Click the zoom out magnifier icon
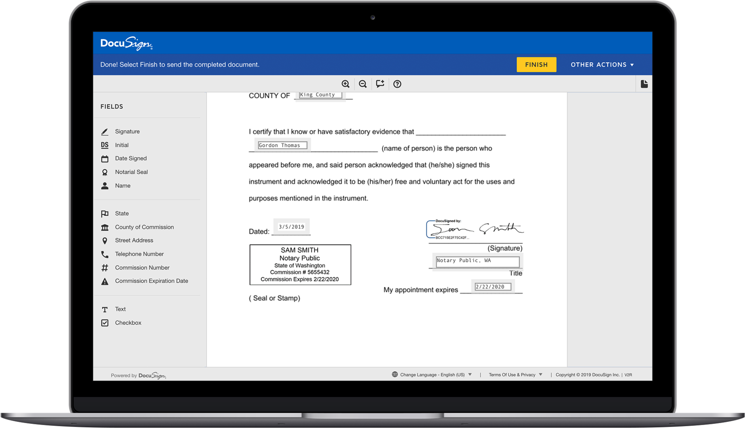 pos(362,84)
